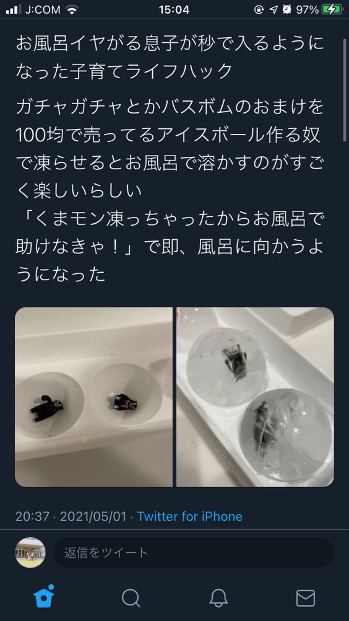Tap the profile avatar beside reply field
The image size is (349, 621).
[x=30, y=552]
